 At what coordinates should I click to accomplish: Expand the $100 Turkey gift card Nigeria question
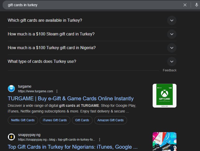click(172, 48)
